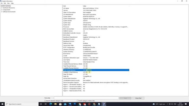The image size is (189, 106).
Task: Select the Page File Space row
Action: pos(96,74)
